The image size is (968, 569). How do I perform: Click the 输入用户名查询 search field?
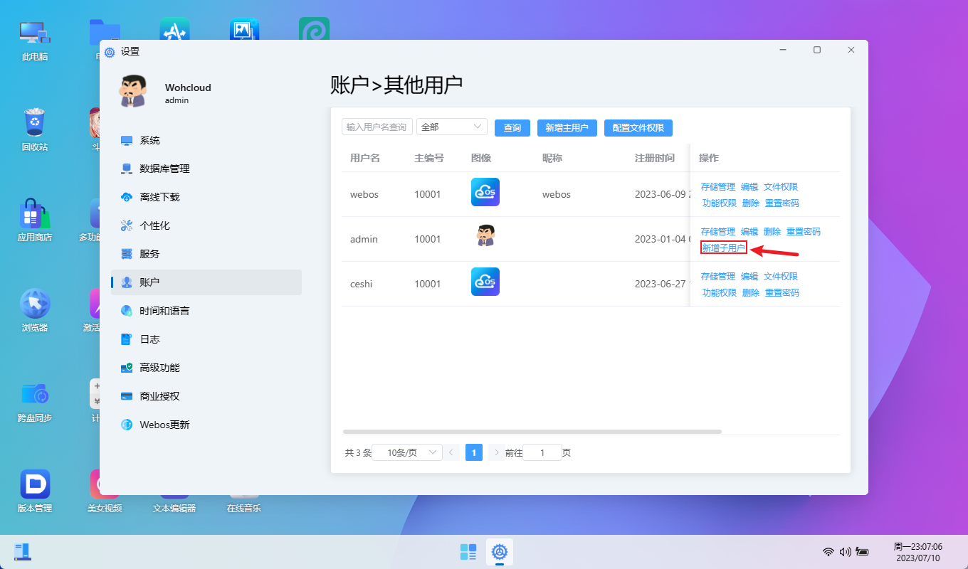[377, 127]
